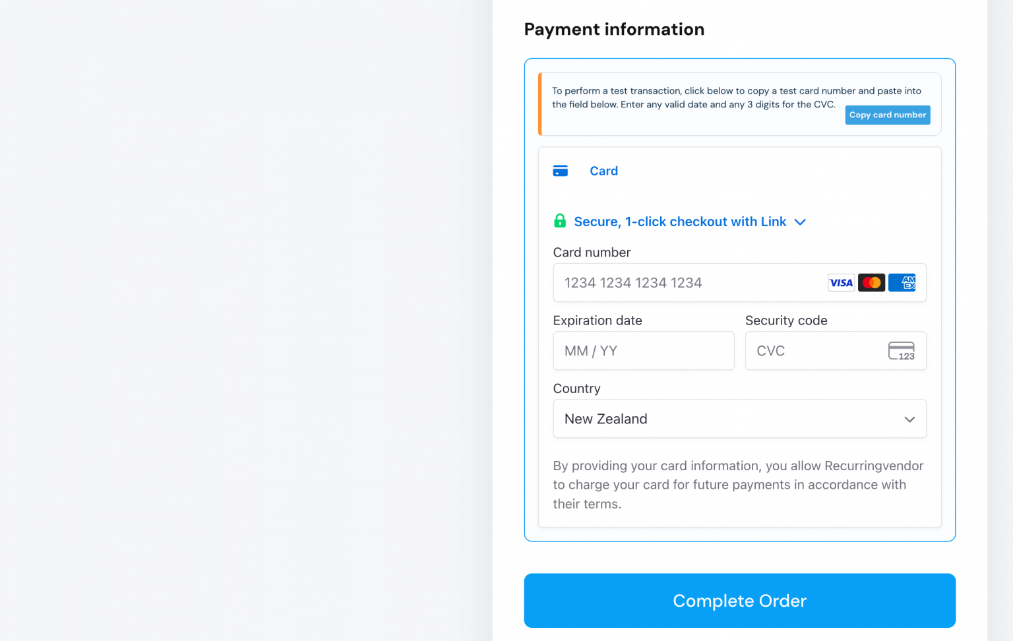The height and width of the screenshot is (641, 1013).
Task: Select the terms disclosure text about Recurringvendor
Action: click(738, 484)
